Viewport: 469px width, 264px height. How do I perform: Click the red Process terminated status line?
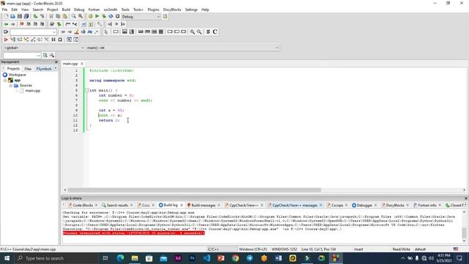coord(133,233)
